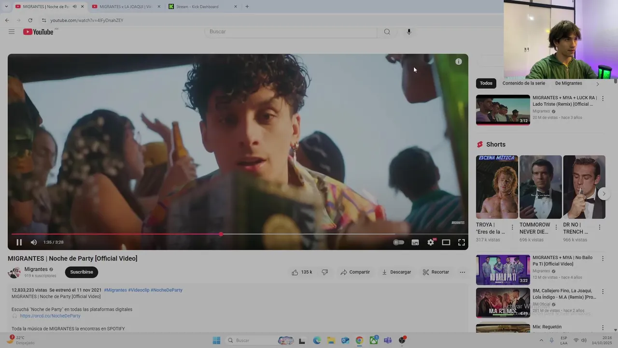
Task: Mute the tab via speaker icon
Action: click(x=74, y=7)
